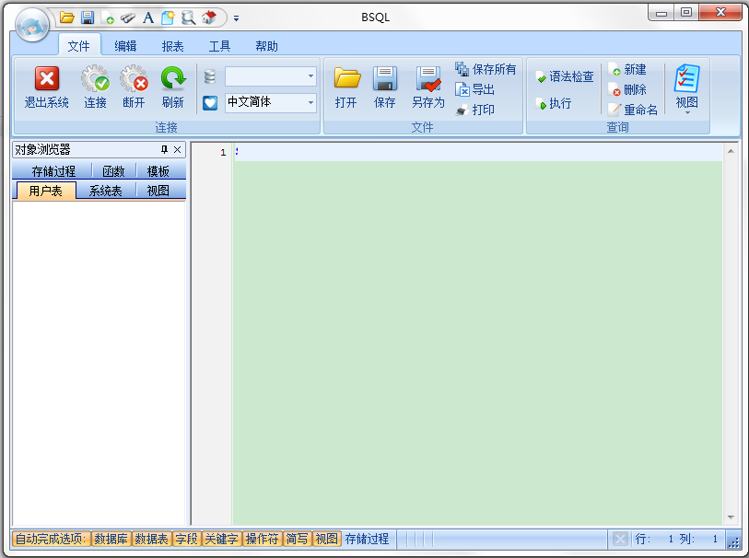Image resolution: width=749 pixels, height=558 pixels.
Task: Toggle 关键字 autocomplete option
Action: click(222, 540)
